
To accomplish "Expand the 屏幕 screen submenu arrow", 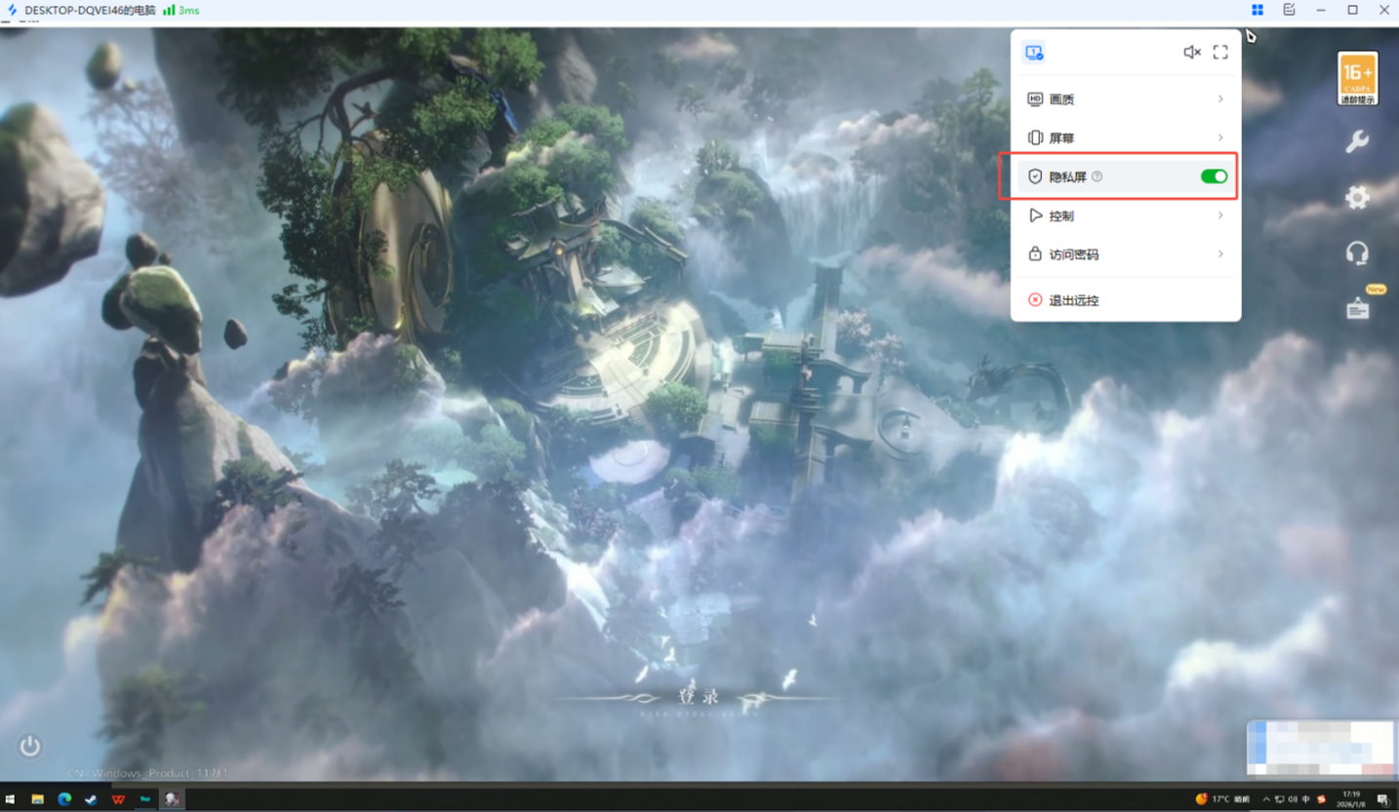I will coord(1220,137).
